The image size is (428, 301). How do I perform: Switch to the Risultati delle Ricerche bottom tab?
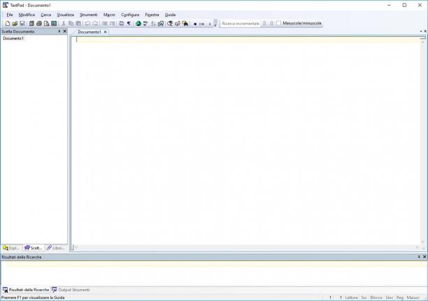26,290
